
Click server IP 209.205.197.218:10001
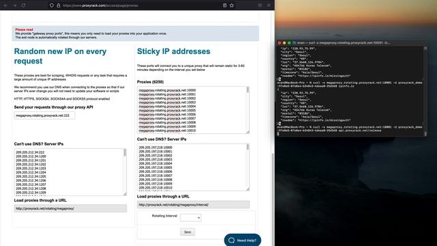click(156, 152)
